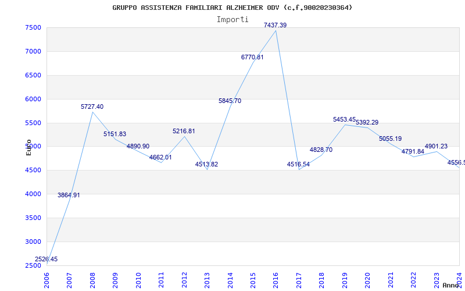
Task: Click the 4513.82 data label
Action: pyautogui.click(x=206, y=165)
